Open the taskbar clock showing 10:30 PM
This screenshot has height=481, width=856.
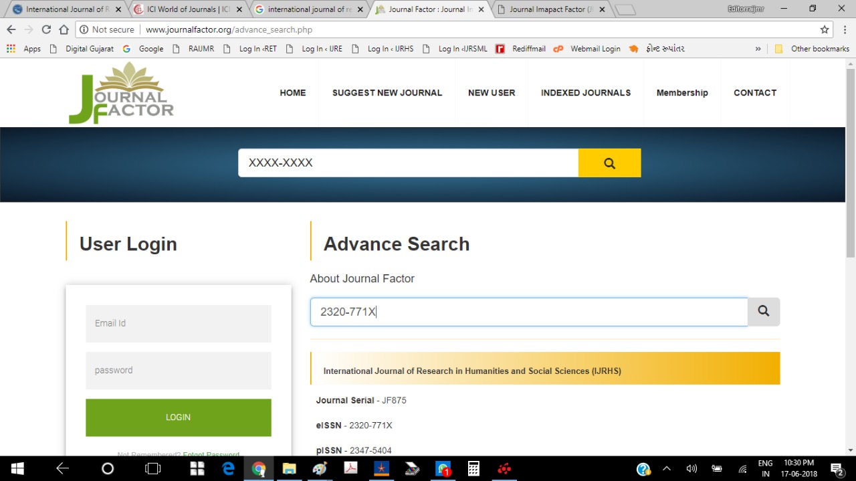[798, 469]
